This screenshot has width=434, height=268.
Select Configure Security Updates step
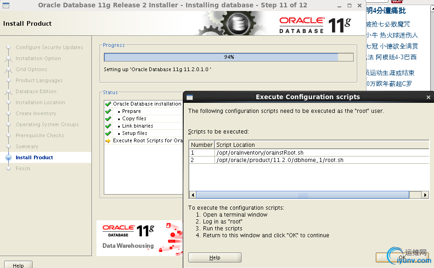coord(49,47)
